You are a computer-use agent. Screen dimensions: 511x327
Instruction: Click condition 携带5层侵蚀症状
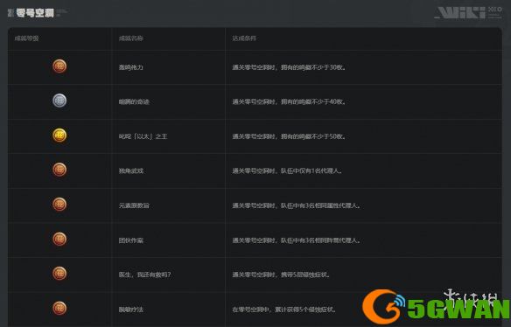pos(281,275)
